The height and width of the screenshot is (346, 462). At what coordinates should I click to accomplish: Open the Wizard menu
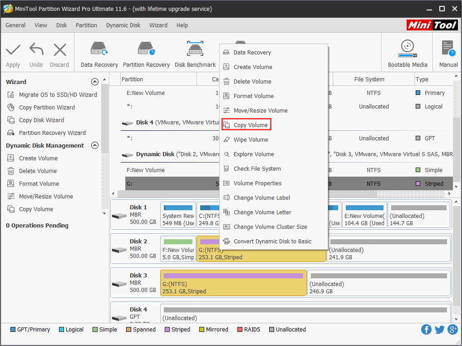point(158,25)
